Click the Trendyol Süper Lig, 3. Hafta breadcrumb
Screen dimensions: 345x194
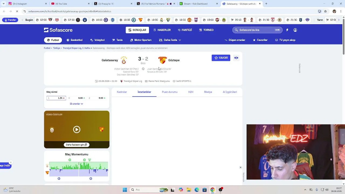click(76, 48)
